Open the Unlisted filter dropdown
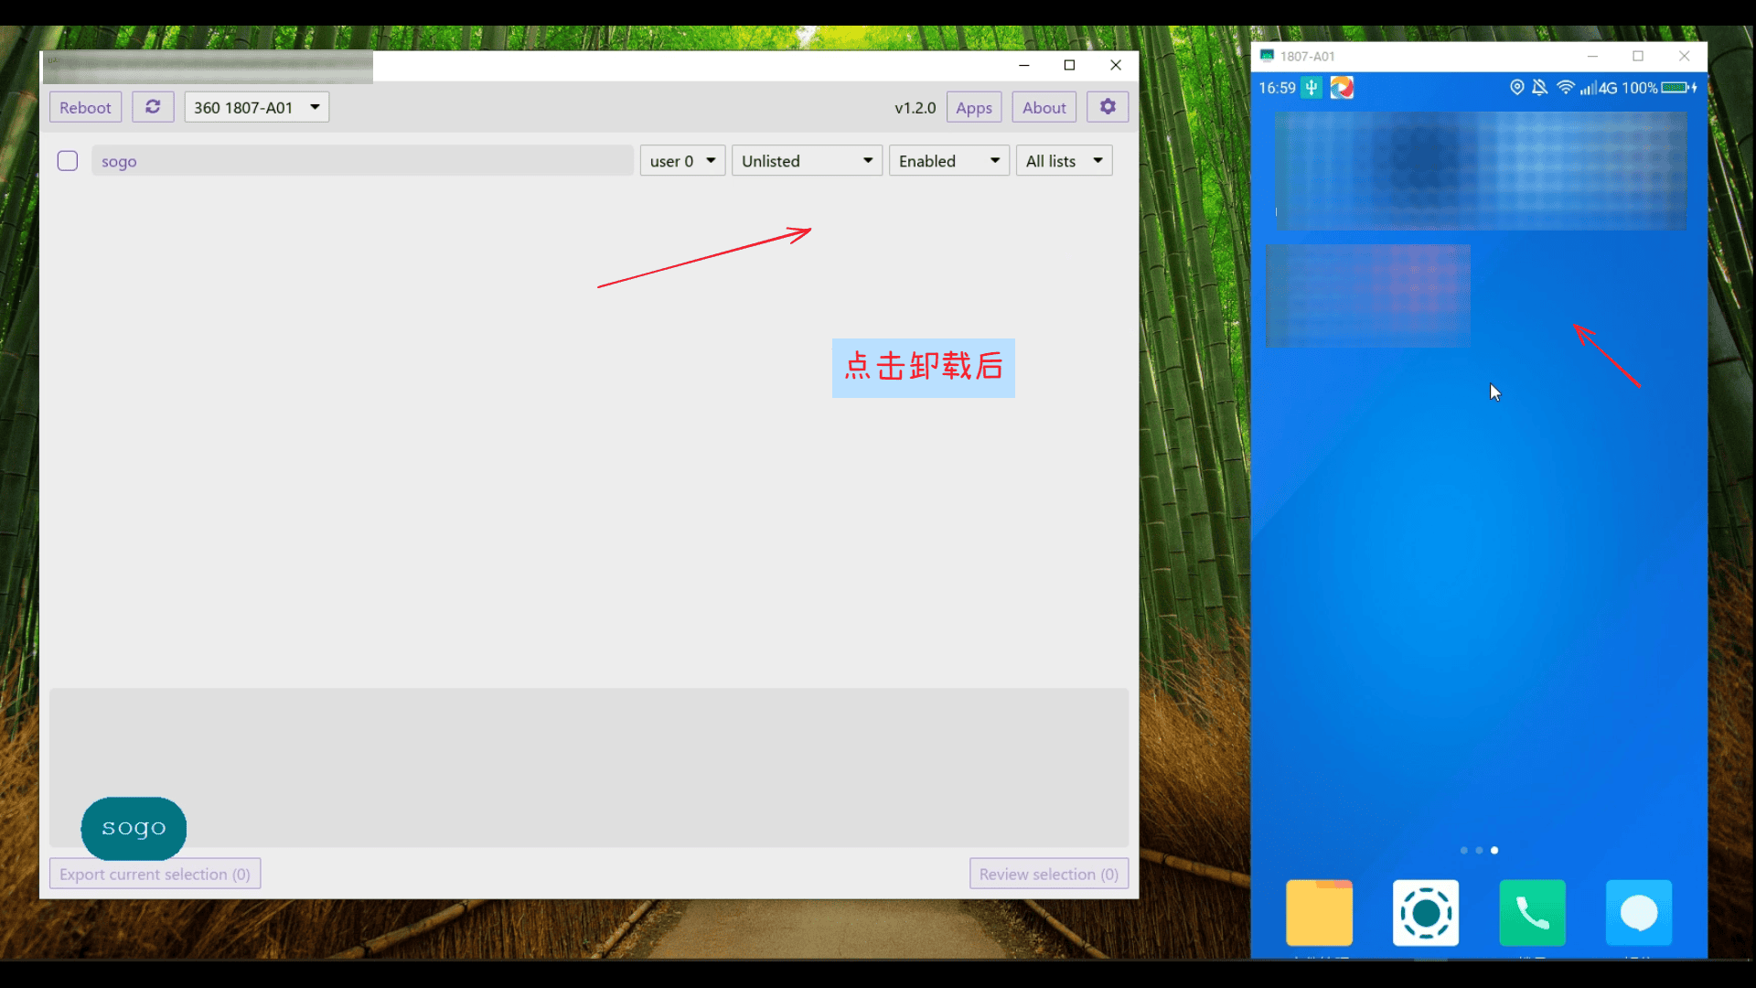 click(807, 161)
